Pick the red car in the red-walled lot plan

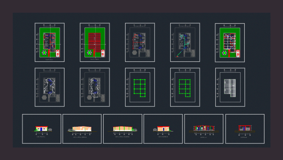click(x=238, y=54)
